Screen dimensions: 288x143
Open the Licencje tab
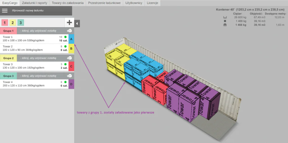coord(152,3)
